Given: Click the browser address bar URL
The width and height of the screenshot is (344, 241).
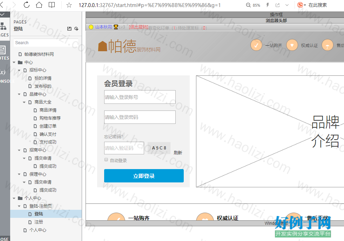Looking at the screenshot, I should coord(150,5).
